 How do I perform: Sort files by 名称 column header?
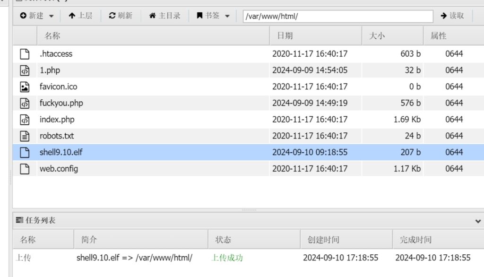52,36
